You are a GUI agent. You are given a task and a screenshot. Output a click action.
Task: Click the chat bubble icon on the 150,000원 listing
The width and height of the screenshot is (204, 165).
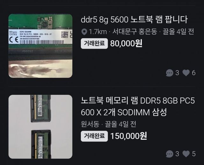coord(170,154)
